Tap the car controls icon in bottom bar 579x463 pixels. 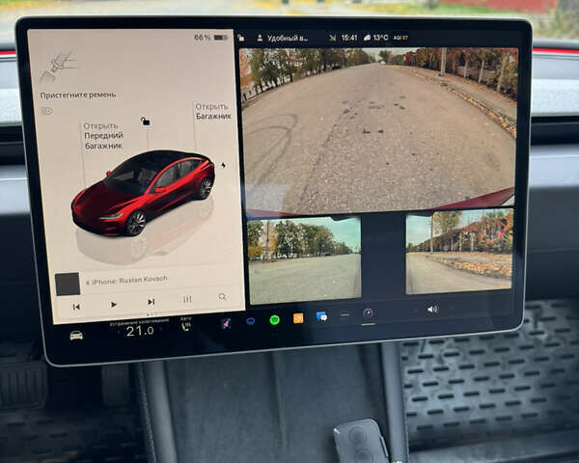(76, 335)
